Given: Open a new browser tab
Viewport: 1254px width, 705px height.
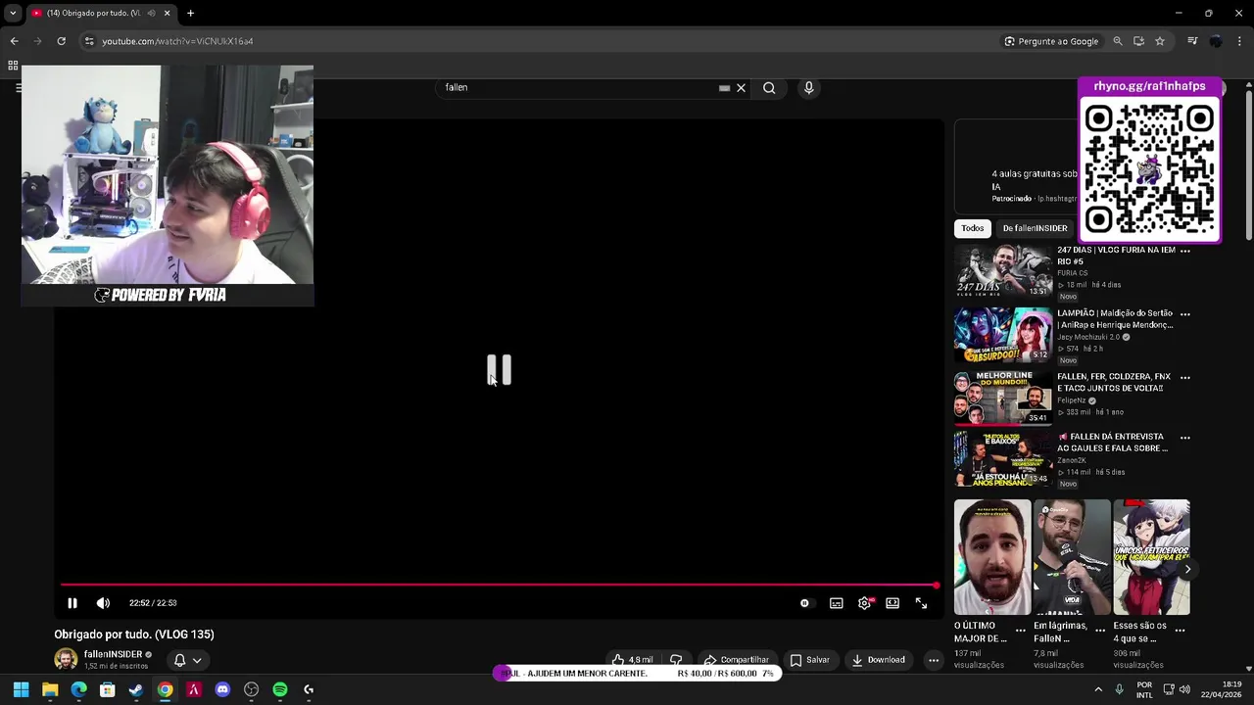Looking at the screenshot, I should pos(190,13).
